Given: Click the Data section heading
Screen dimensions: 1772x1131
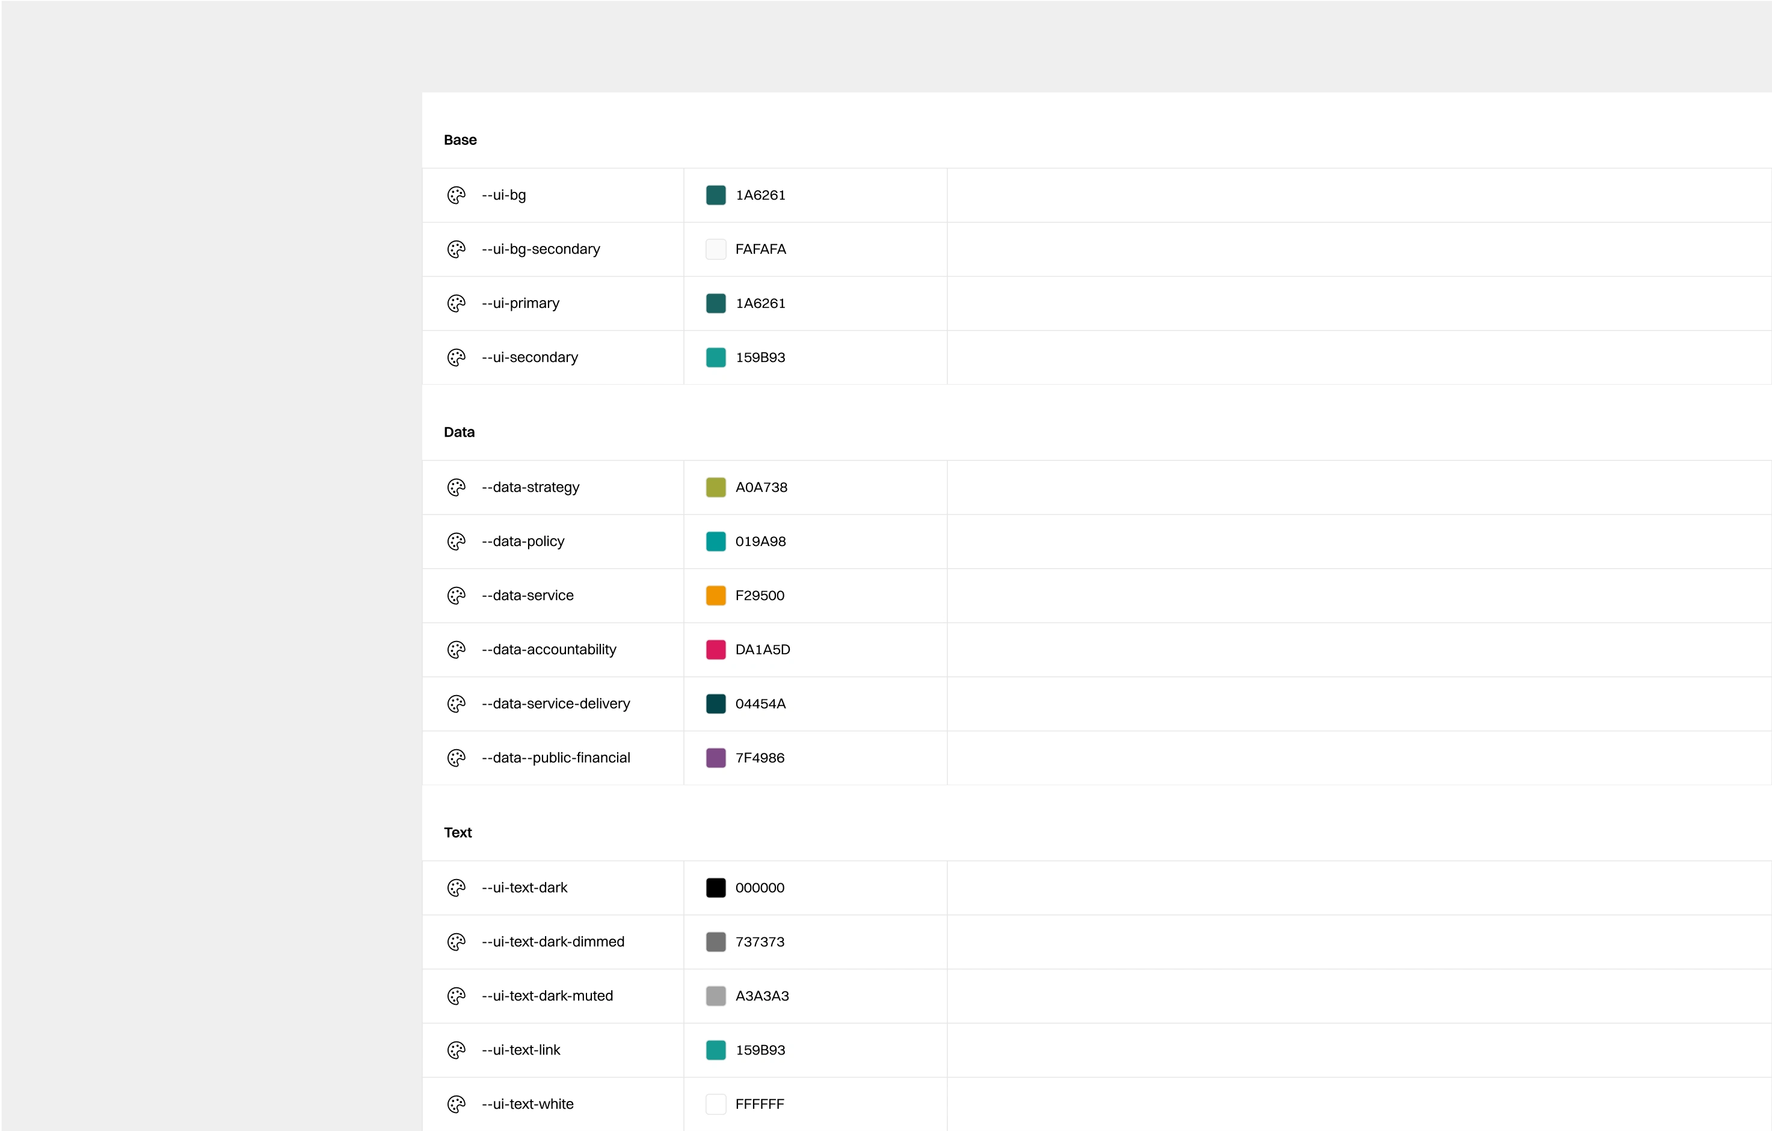Looking at the screenshot, I should click(x=458, y=432).
